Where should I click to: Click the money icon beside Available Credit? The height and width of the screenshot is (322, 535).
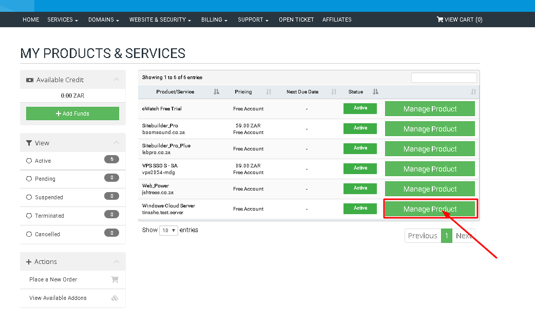pos(30,80)
